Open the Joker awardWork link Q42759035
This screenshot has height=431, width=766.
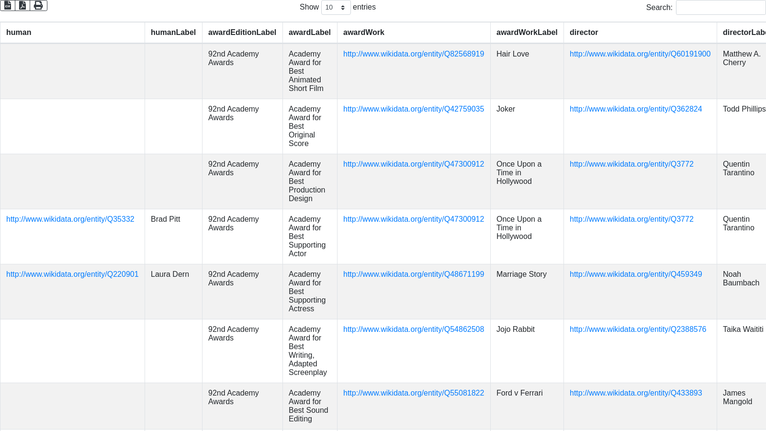(x=414, y=109)
